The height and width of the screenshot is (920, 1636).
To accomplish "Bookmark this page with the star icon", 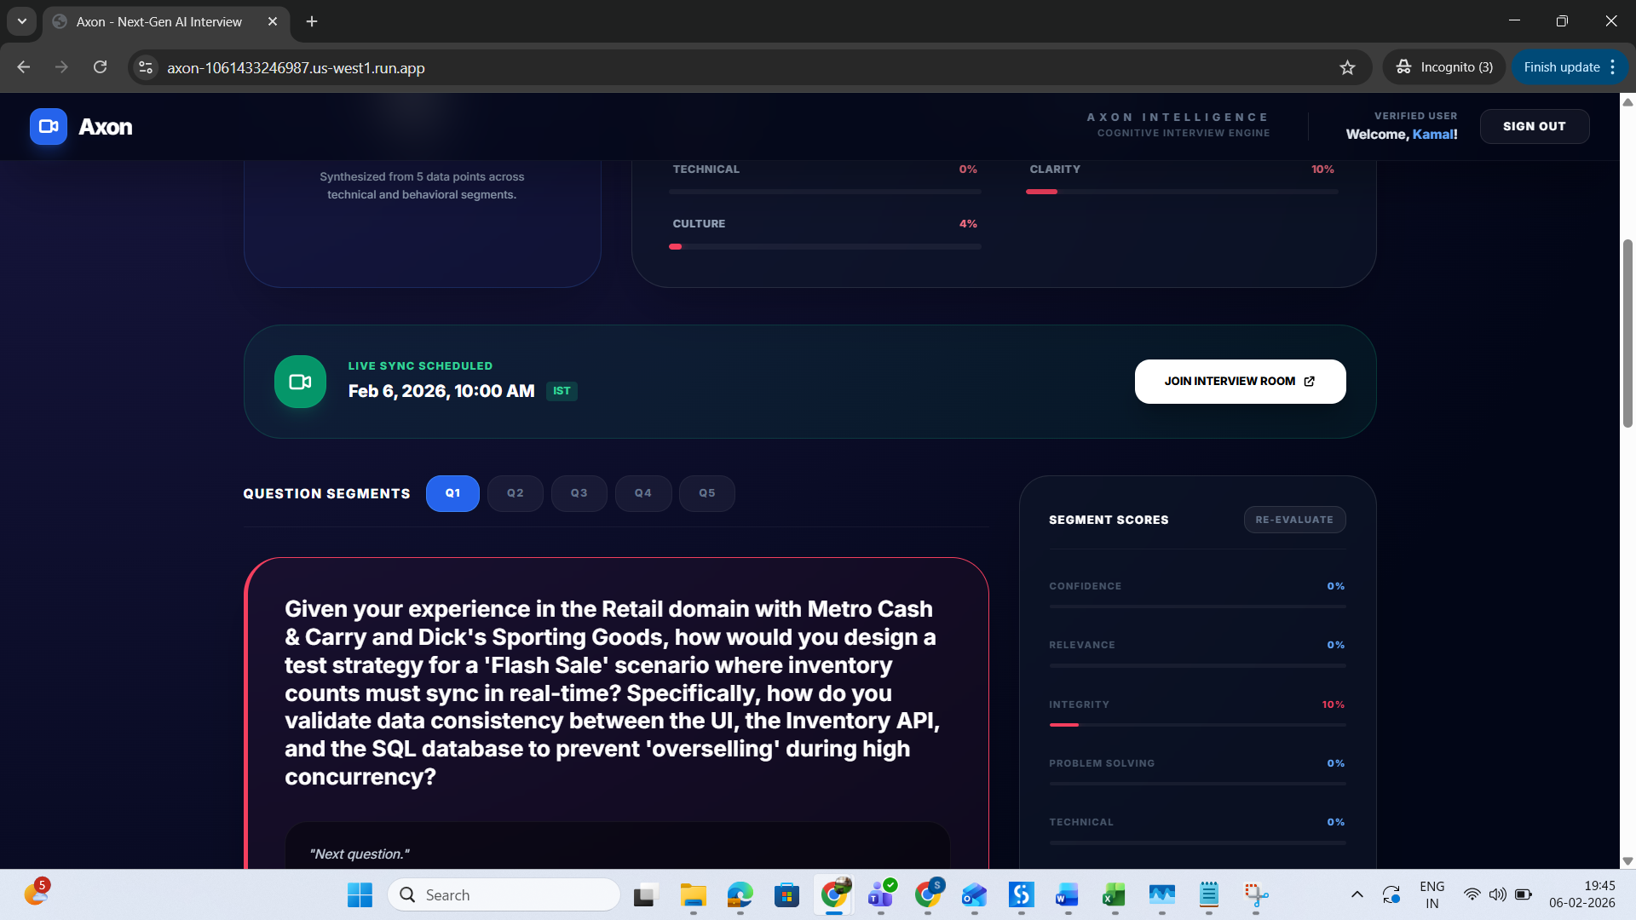I will (x=1347, y=67).
